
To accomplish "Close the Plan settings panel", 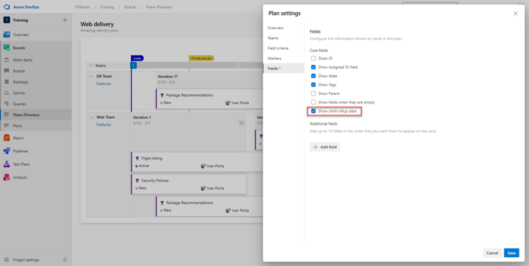I will (515, 14).
